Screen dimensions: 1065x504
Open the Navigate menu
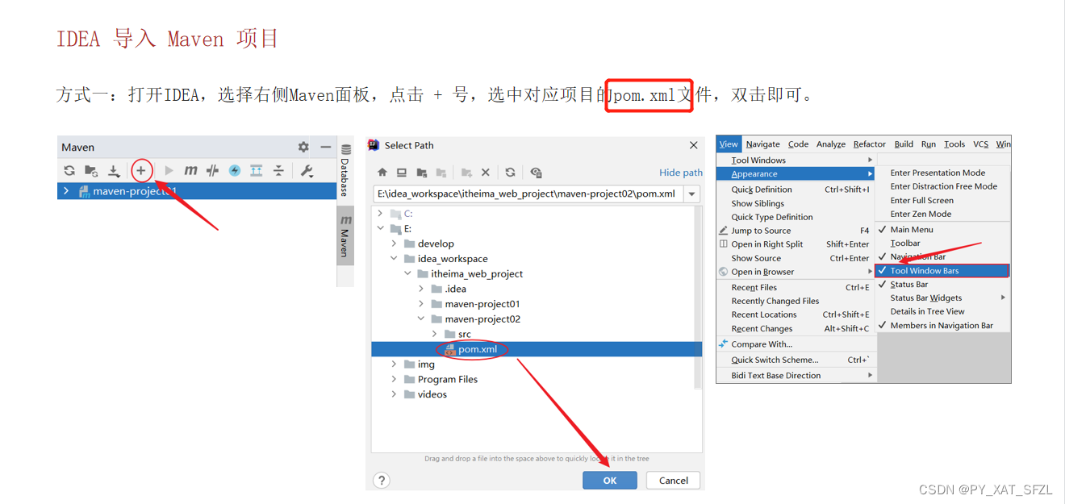point(762,144)
